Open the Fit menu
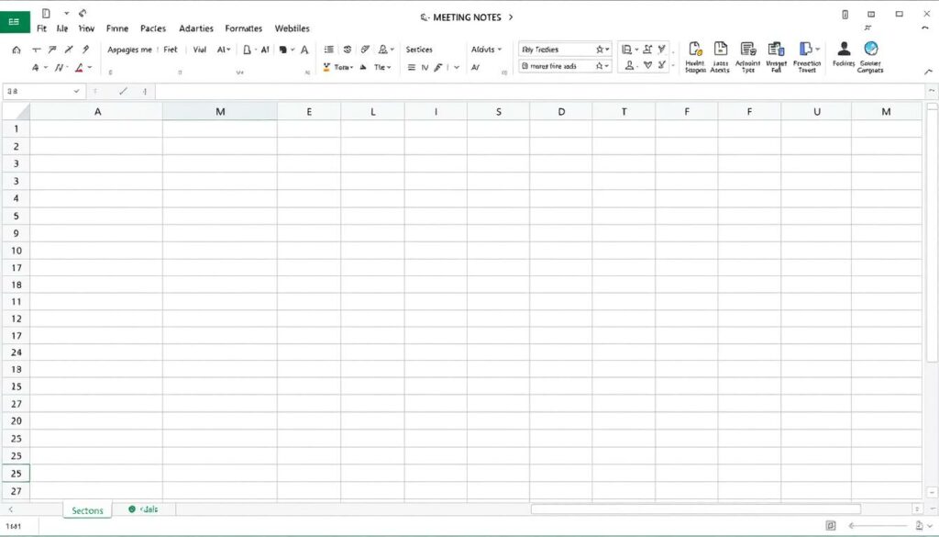 pyautogui.click(x=41, y=28)
